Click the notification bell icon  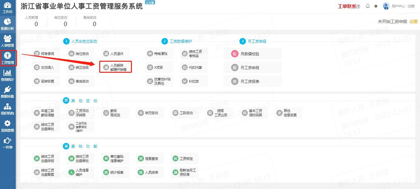(x=368, y=6)
